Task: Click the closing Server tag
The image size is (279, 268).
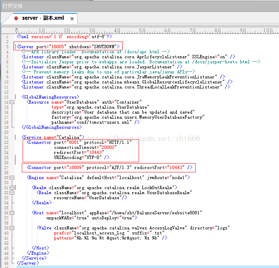Action: pos(28,263)
